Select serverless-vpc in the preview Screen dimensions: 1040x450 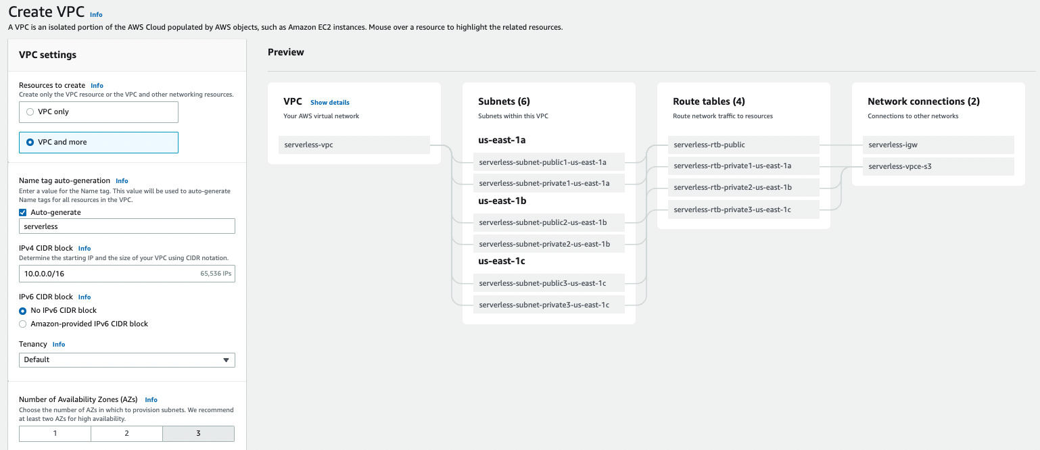(354, 145)
